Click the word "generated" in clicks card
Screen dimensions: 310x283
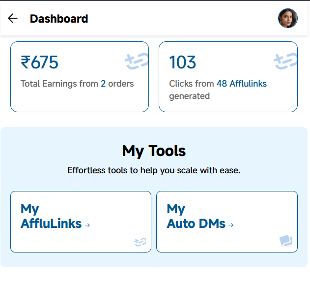click(x=189, y=96)
